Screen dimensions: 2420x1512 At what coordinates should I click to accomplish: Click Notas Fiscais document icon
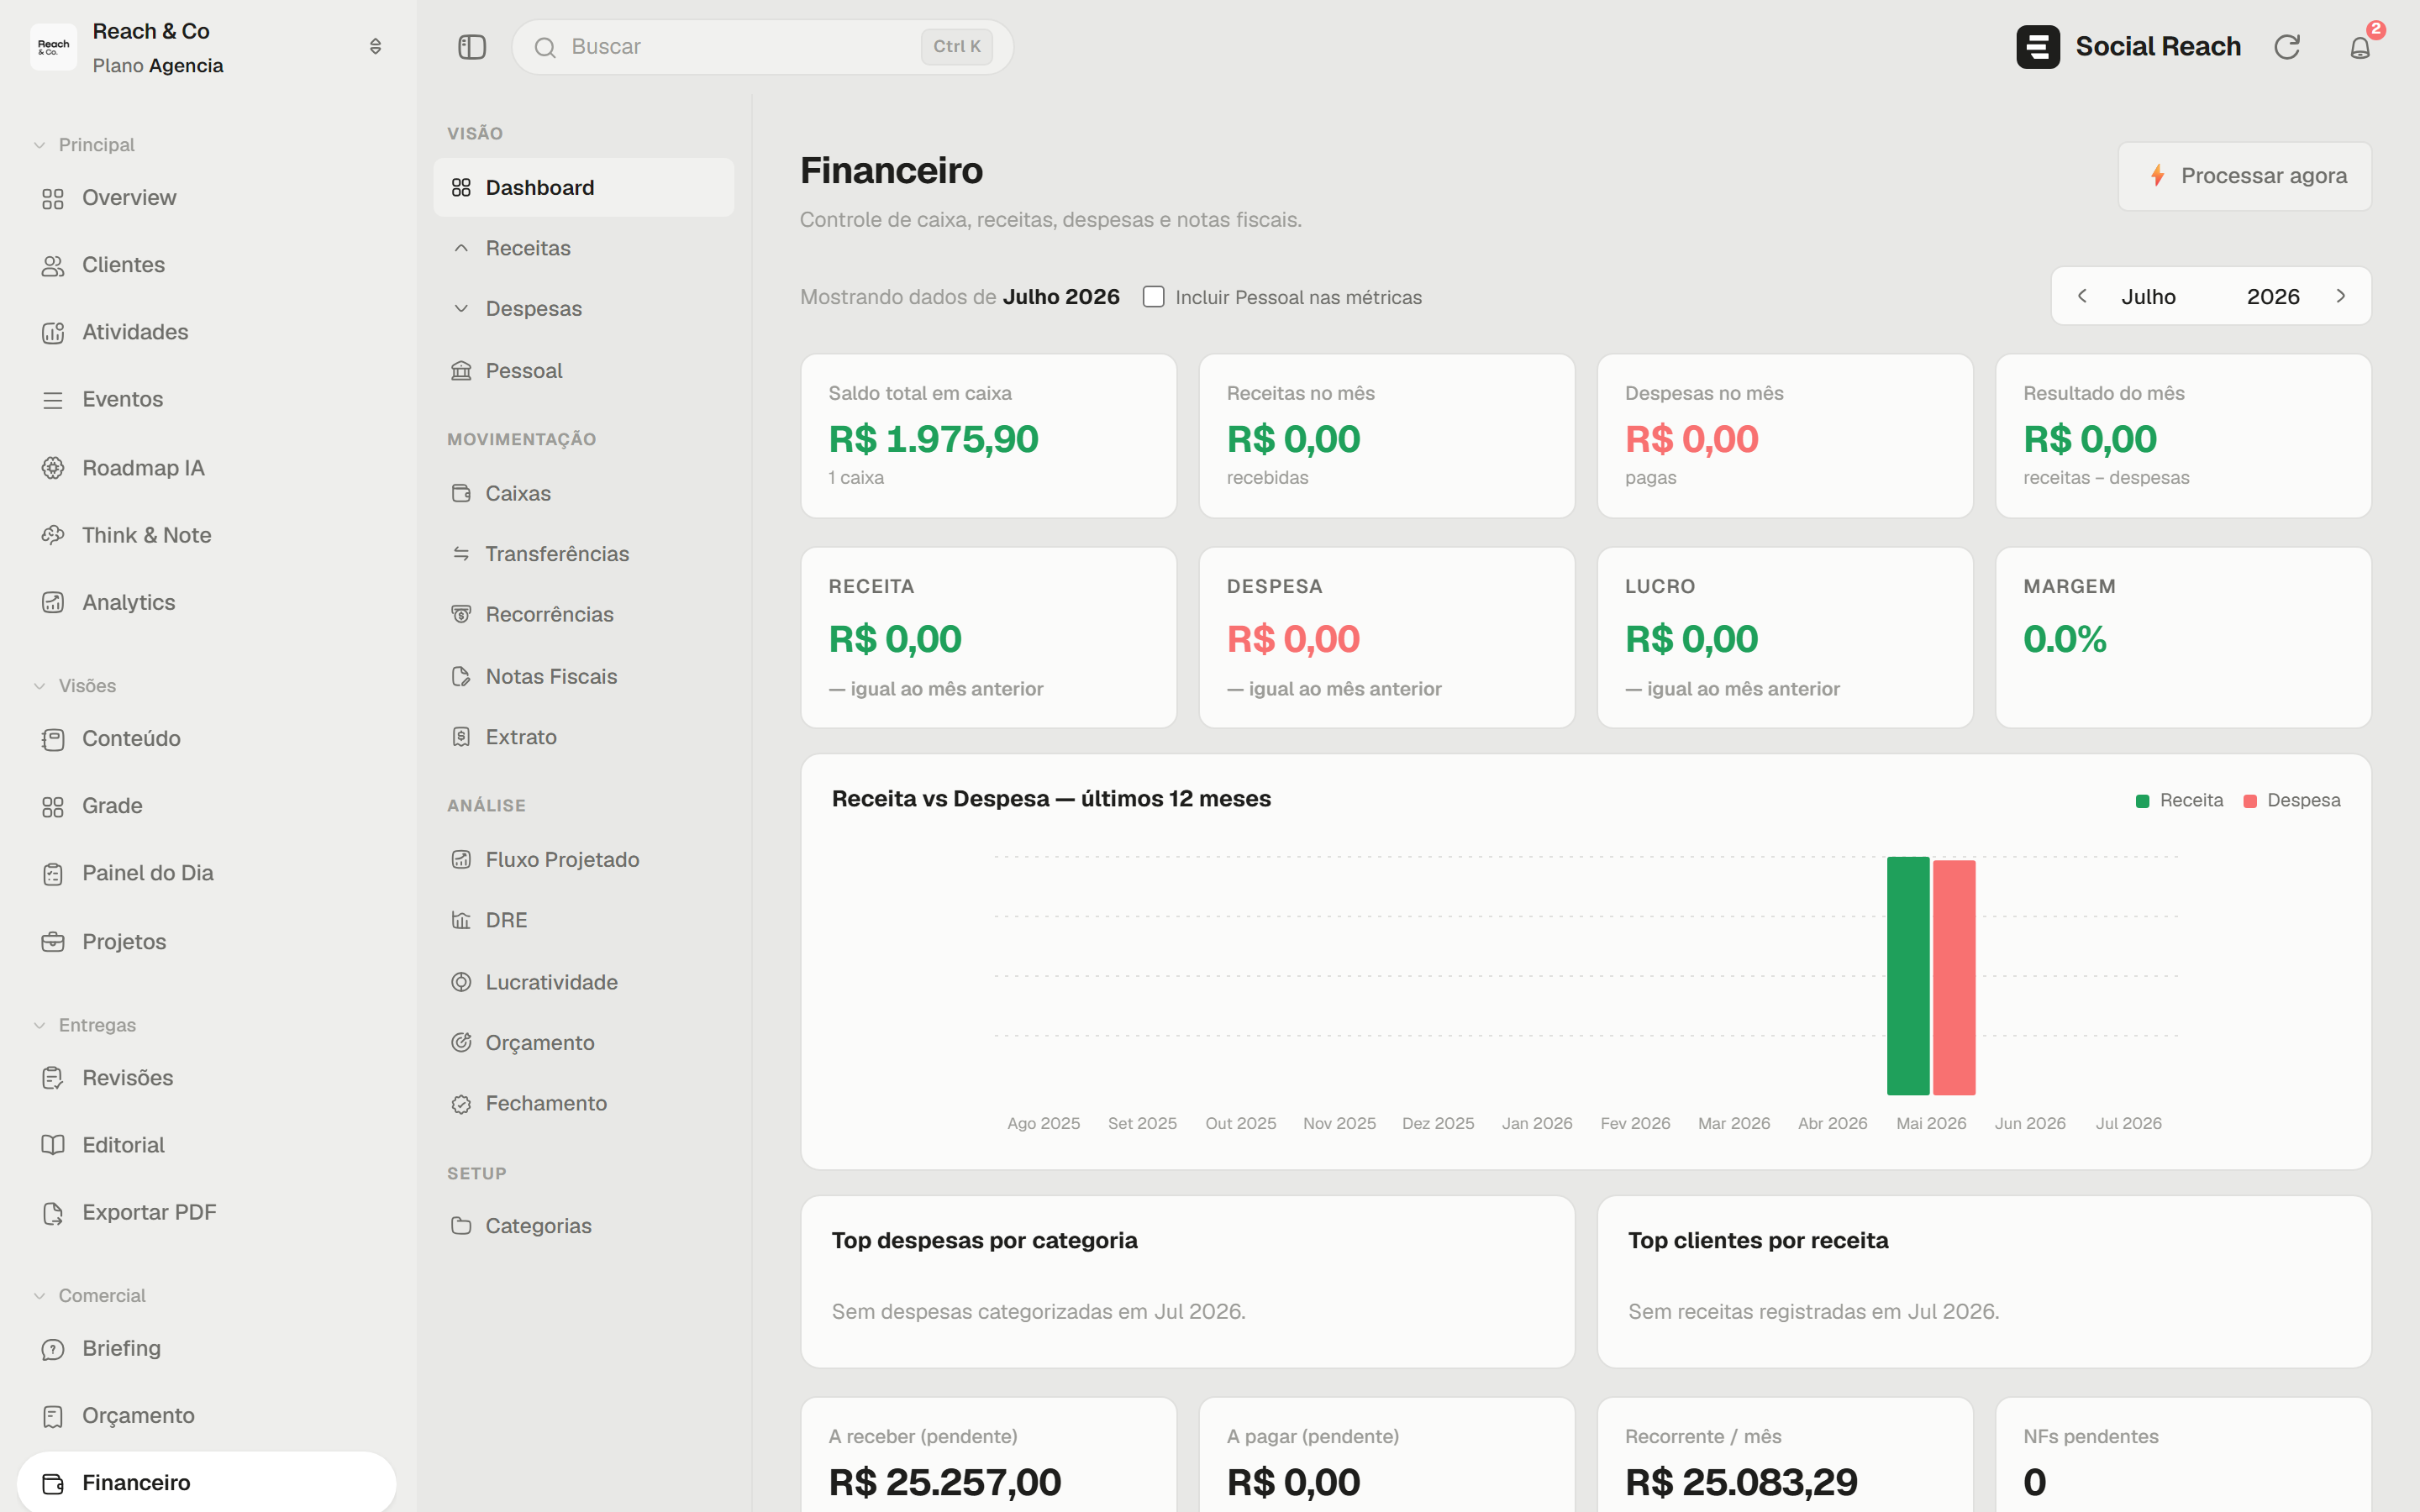coord(461,676)
